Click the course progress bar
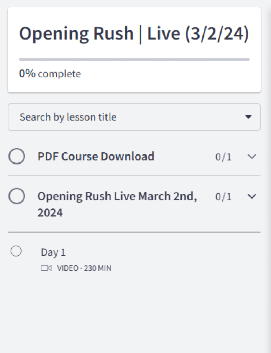The width and height of the screenshot is (271, 353). 134,59
